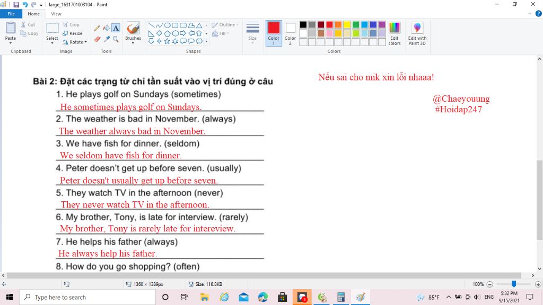Click the Undo arrow in title bar
Image resolution: width=543 pixels, height=305 pixels.
(25, 4)
